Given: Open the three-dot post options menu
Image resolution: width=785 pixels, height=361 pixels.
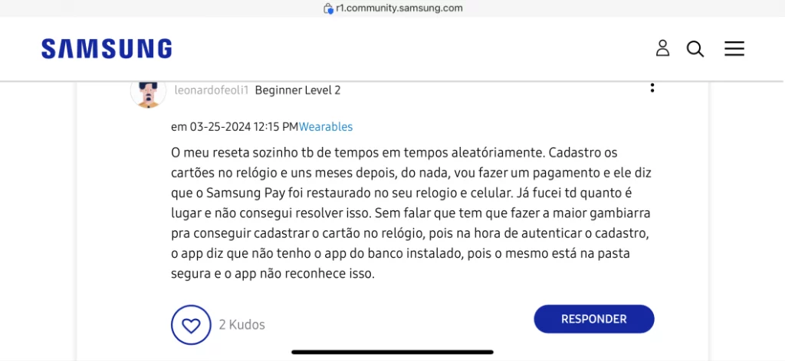Looking at the screenshot, I should point(652,88).
